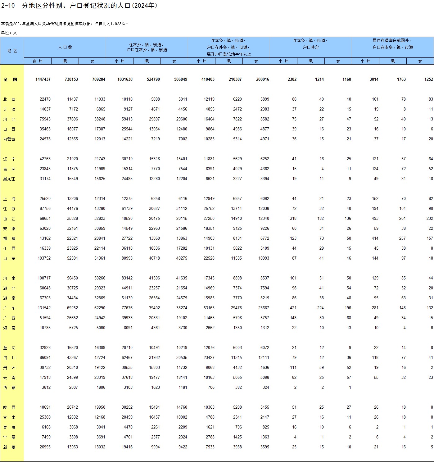Click the national total value 1447437
The height and width of the screenshot is (472, 434).
click(x=43, y=79)
